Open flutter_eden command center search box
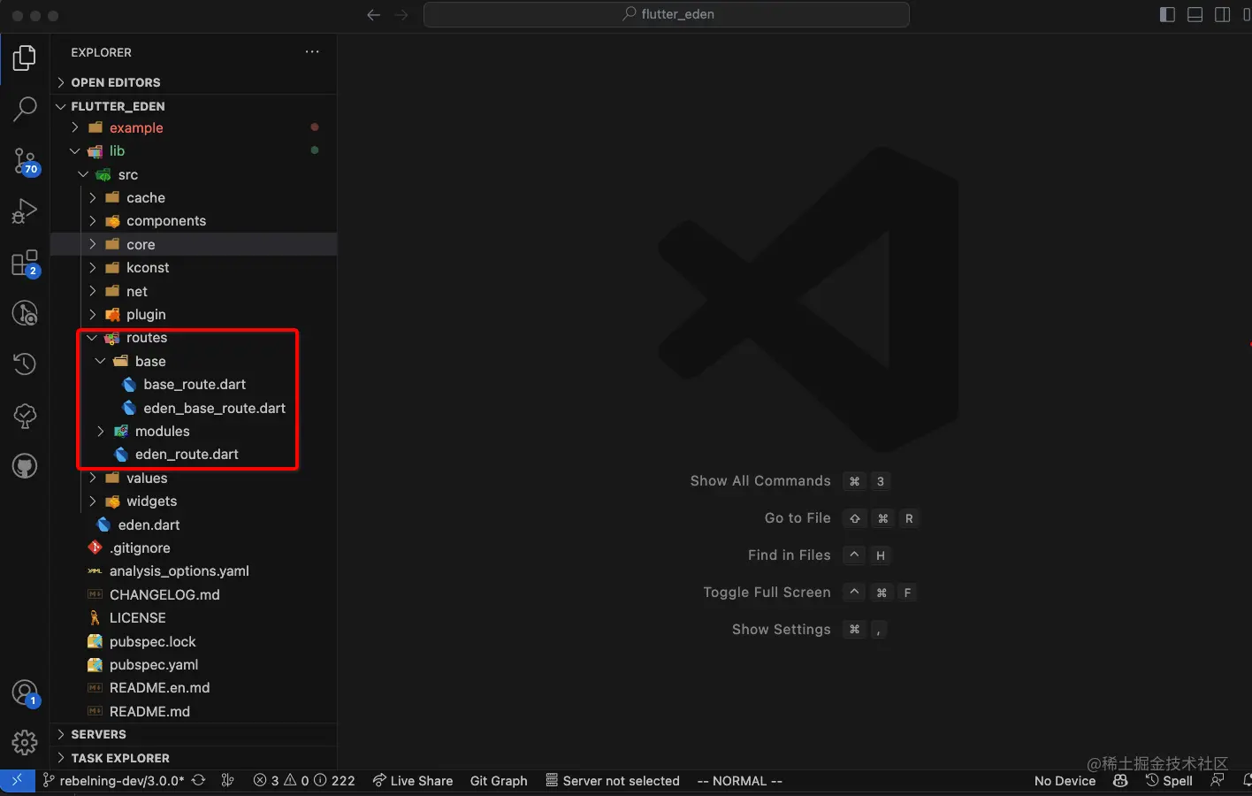The width and height of the screenshot is (1252, 796). (x=667, y=15)
